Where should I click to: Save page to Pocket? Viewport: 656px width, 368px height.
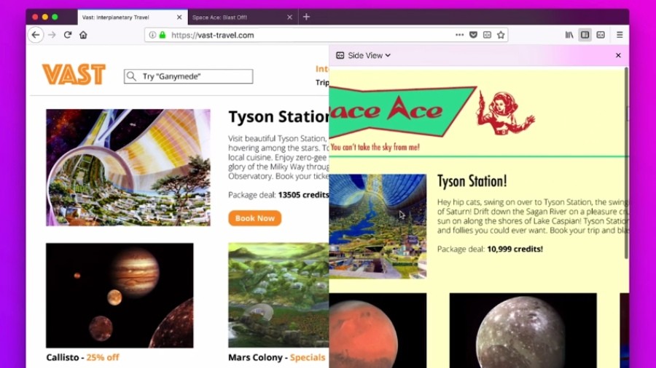coord(473,35)
